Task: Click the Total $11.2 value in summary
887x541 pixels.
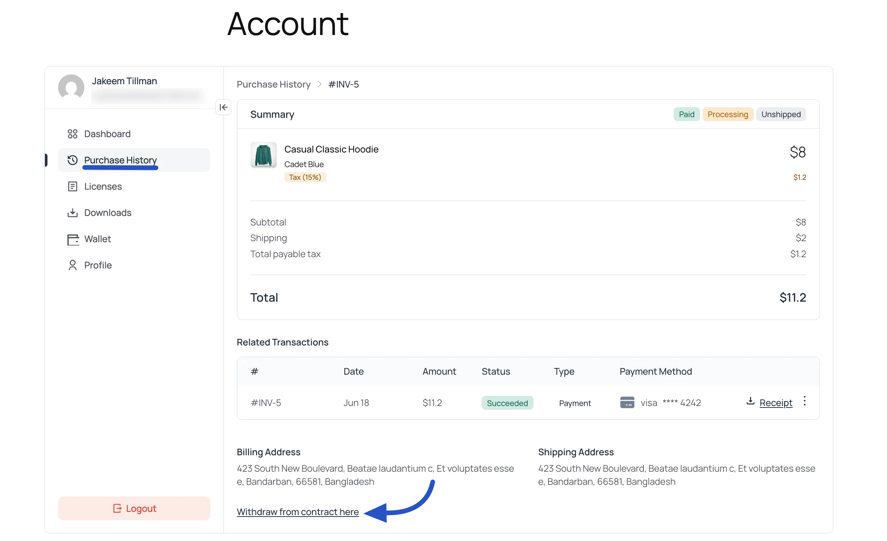Action: tap(792, 297)
